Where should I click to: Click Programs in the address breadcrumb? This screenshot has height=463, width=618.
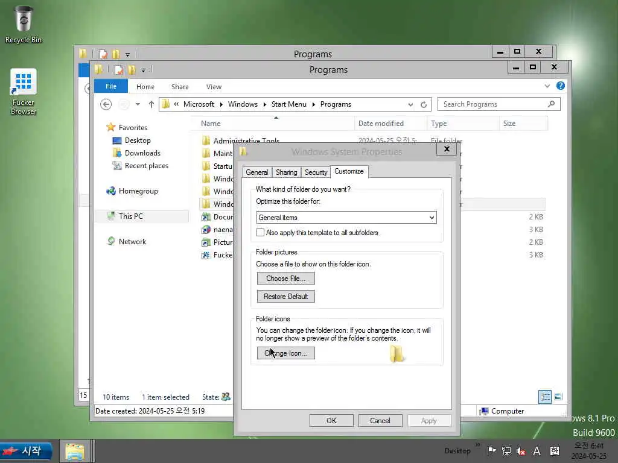[336, 104]
